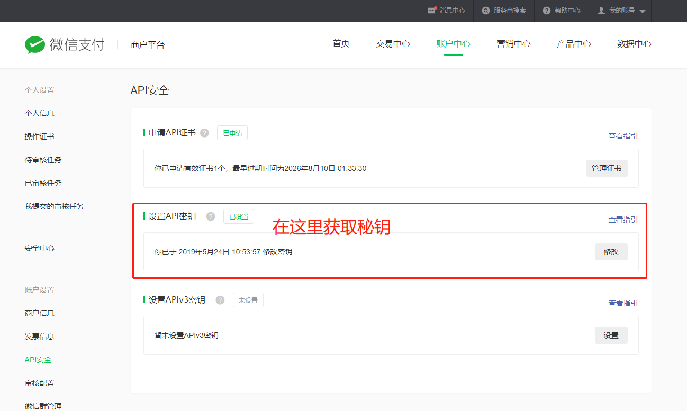Click help icon beside 设置API密钥
This screenshot has width=687, height=411.
(x=211, y=216)
